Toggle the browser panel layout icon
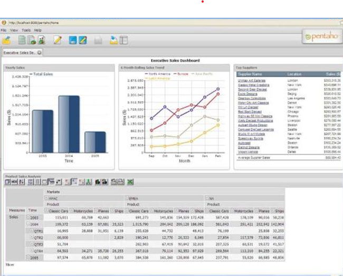 click(123, 40)
